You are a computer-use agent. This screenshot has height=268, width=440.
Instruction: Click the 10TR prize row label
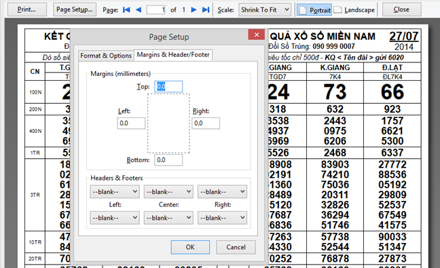pyautogui.click(x=35, y=242)
